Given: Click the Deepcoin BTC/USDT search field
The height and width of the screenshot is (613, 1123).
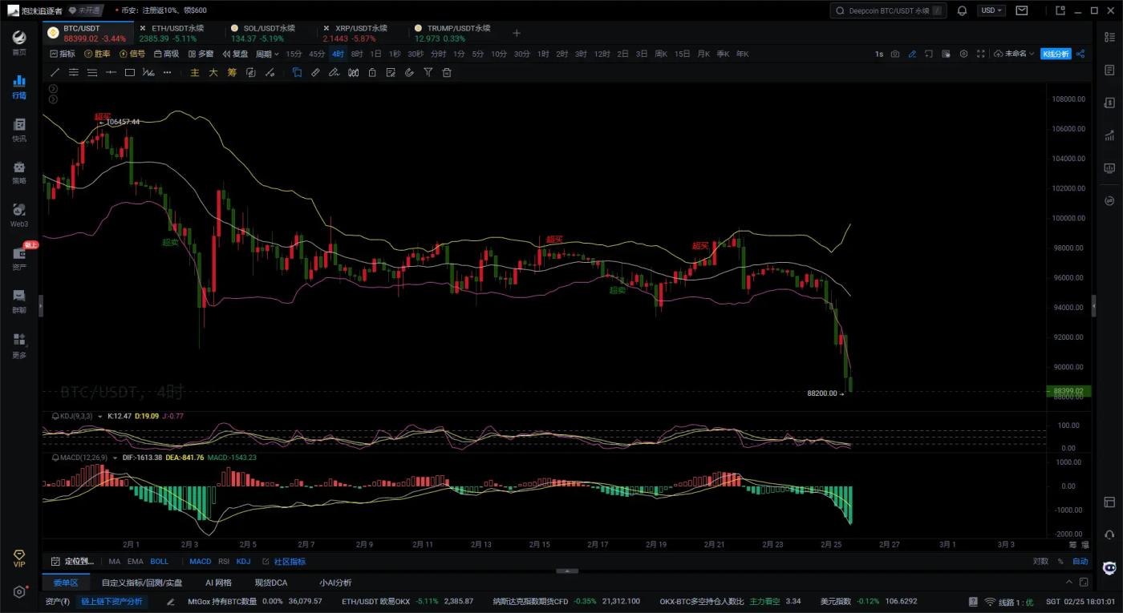Looking at the screenshot, I should point(888,10).
